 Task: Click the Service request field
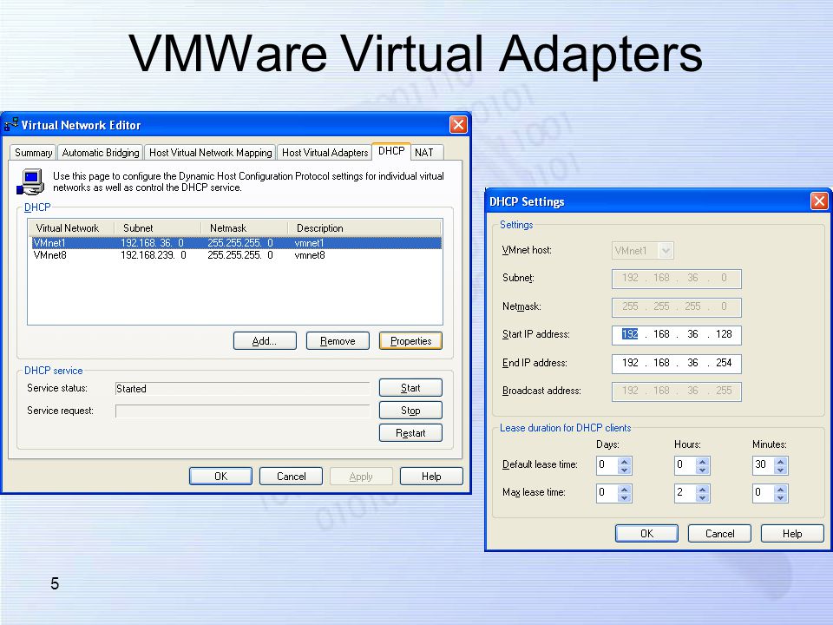(242, 411)
